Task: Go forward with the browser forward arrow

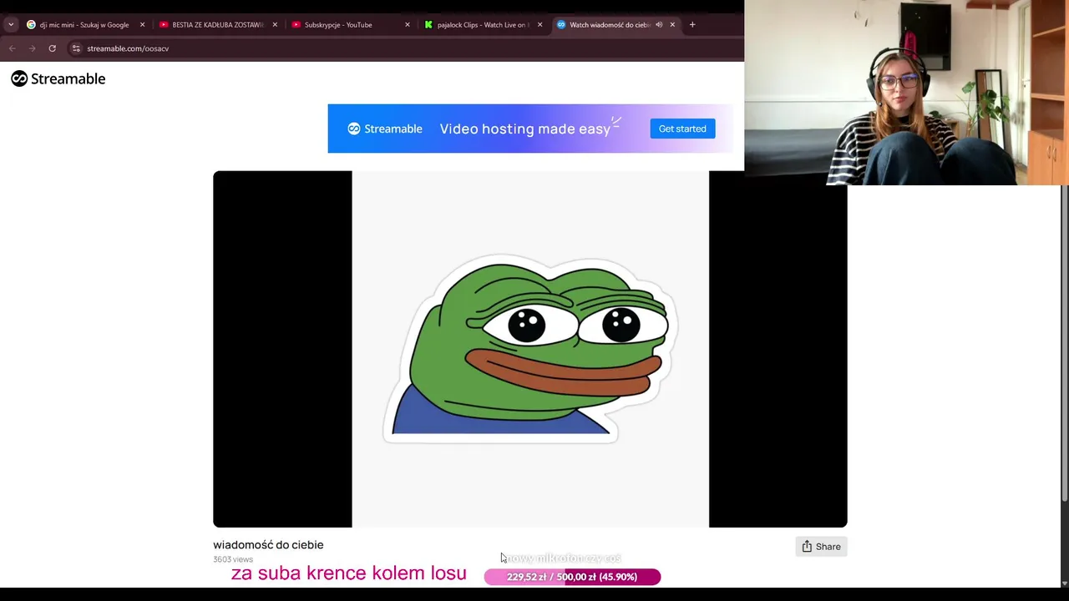Action: [33, 48]
